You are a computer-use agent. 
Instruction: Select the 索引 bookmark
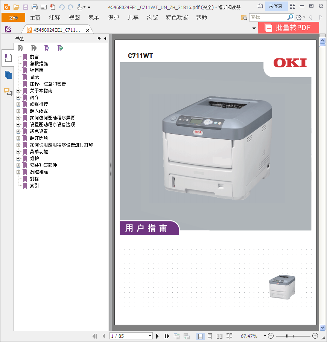click(34, 186)
